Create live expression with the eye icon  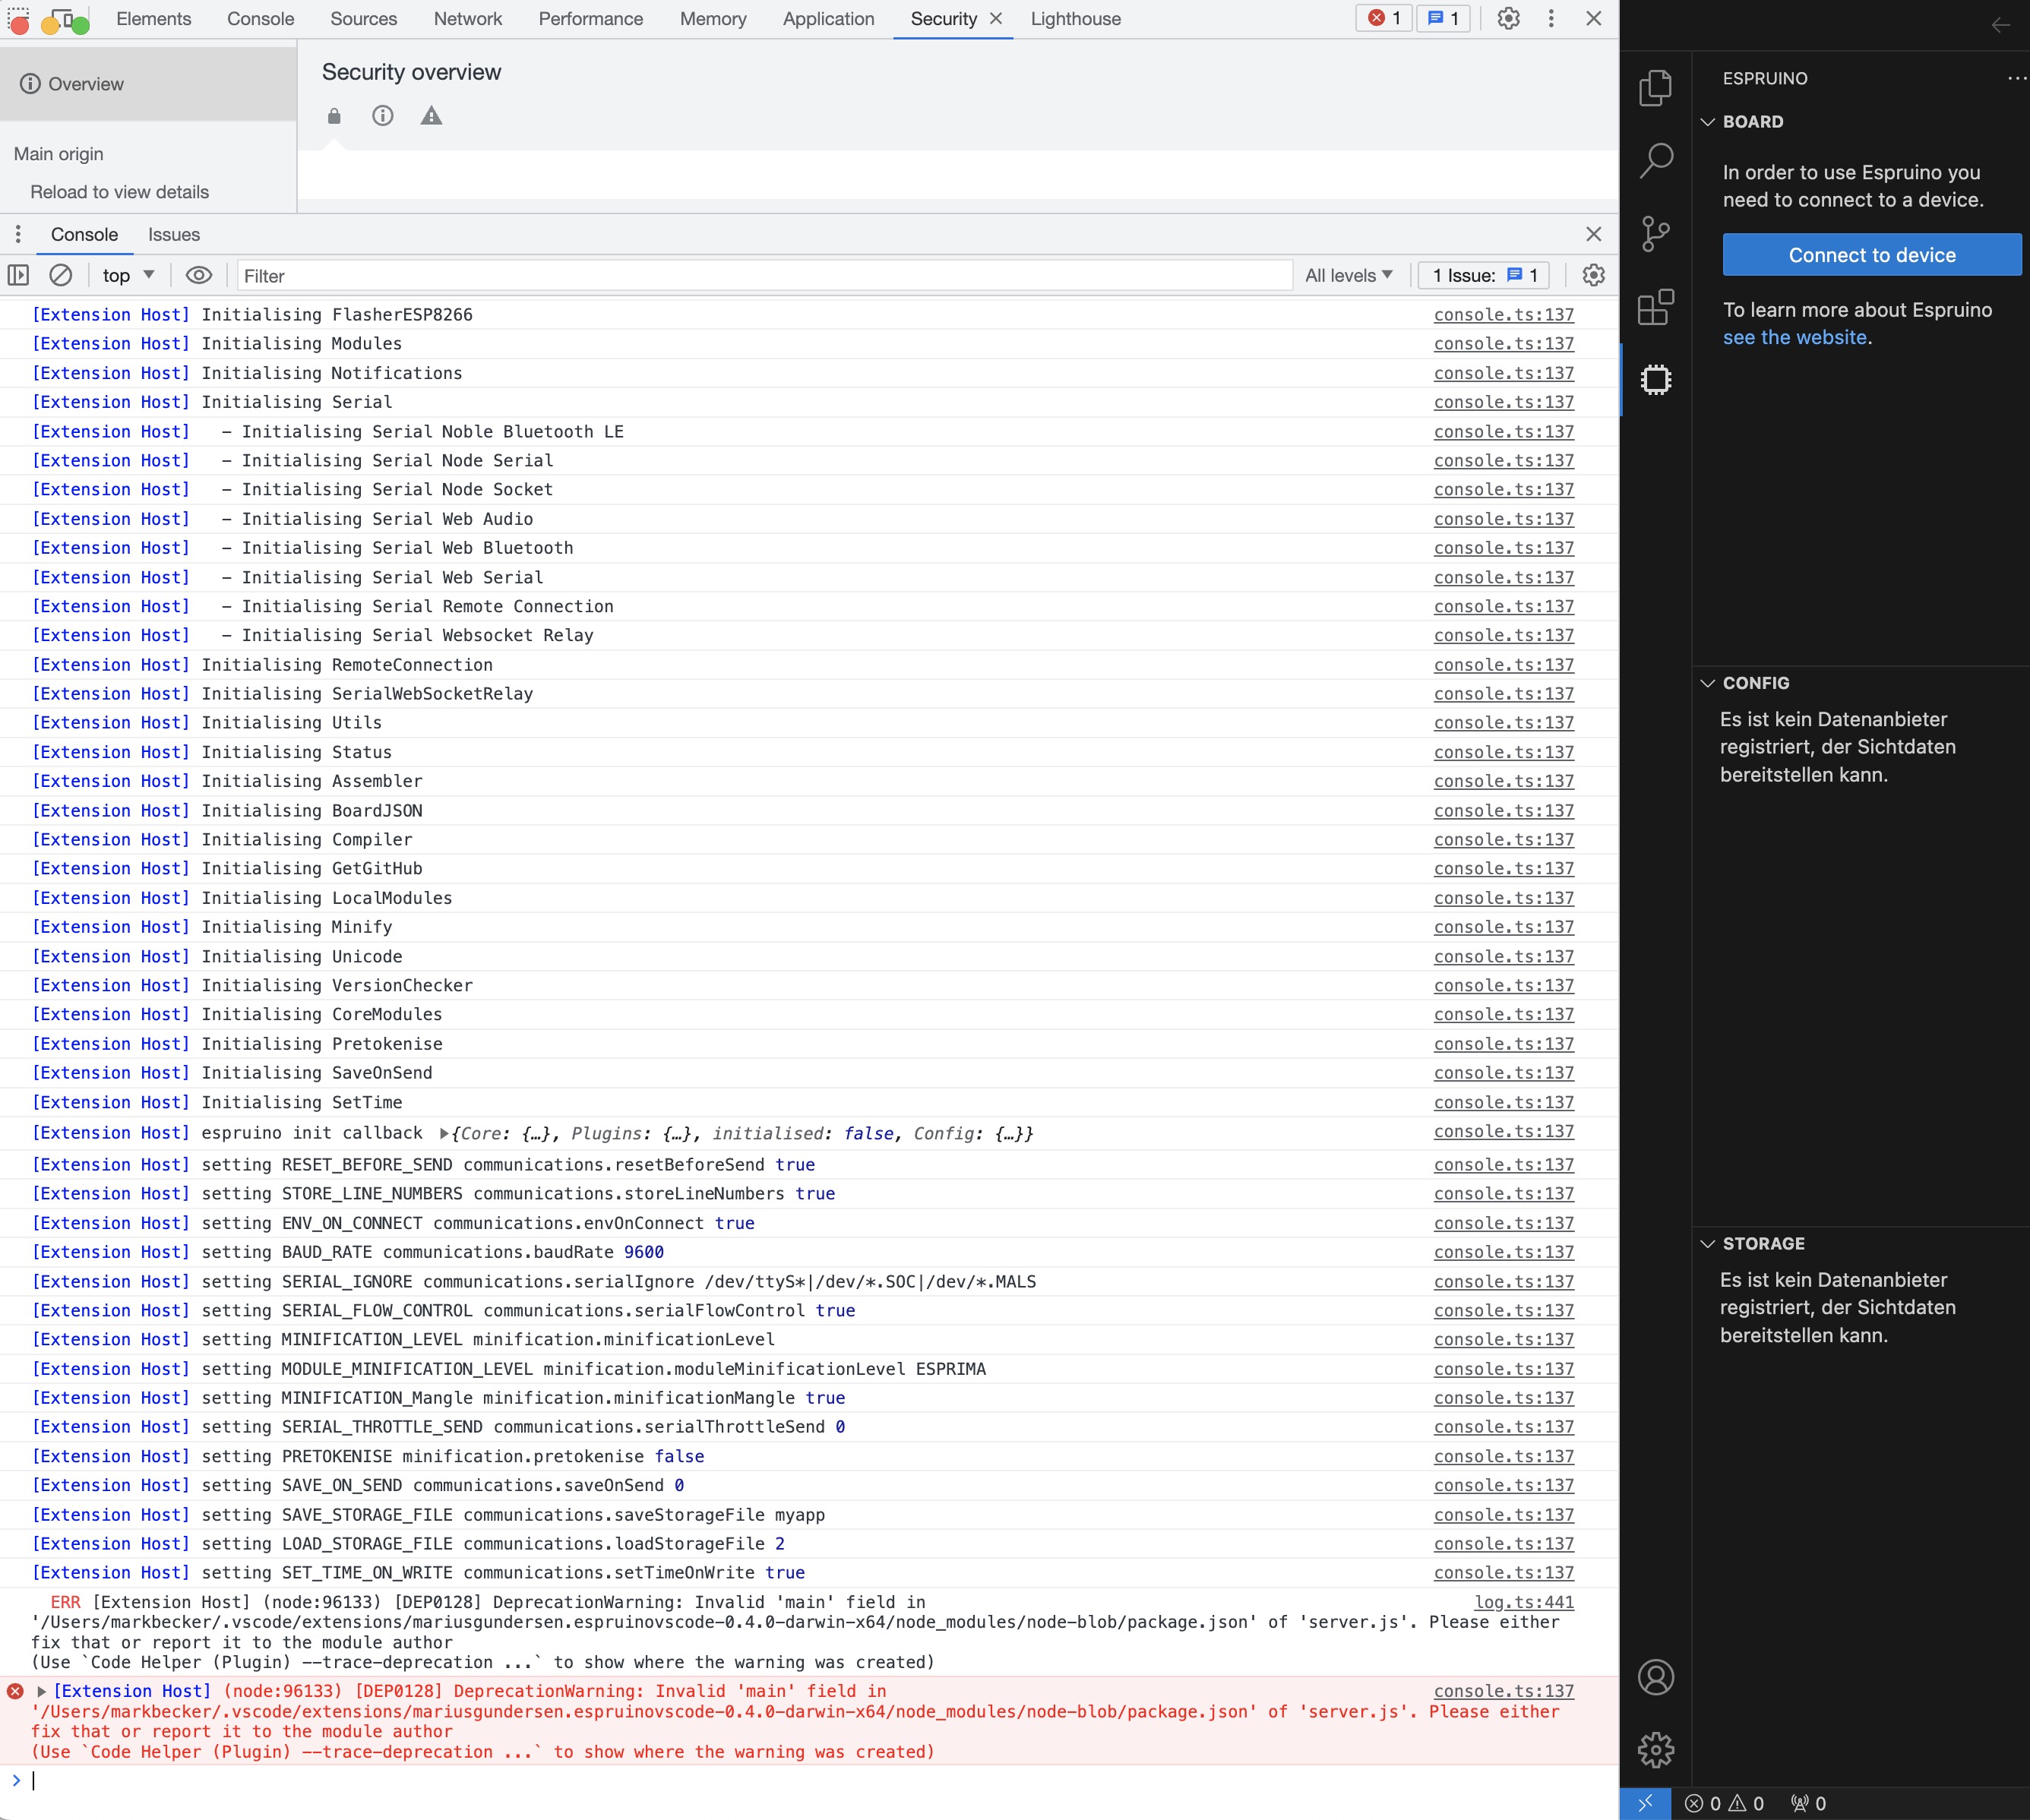[199, 275]
